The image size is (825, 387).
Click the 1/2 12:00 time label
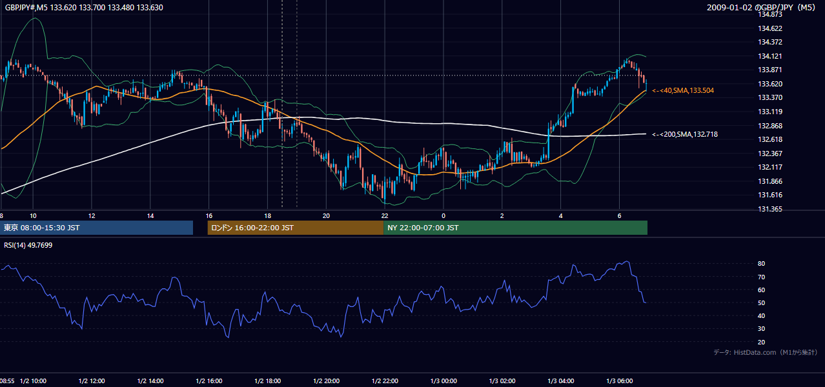(x=91, y=381)
